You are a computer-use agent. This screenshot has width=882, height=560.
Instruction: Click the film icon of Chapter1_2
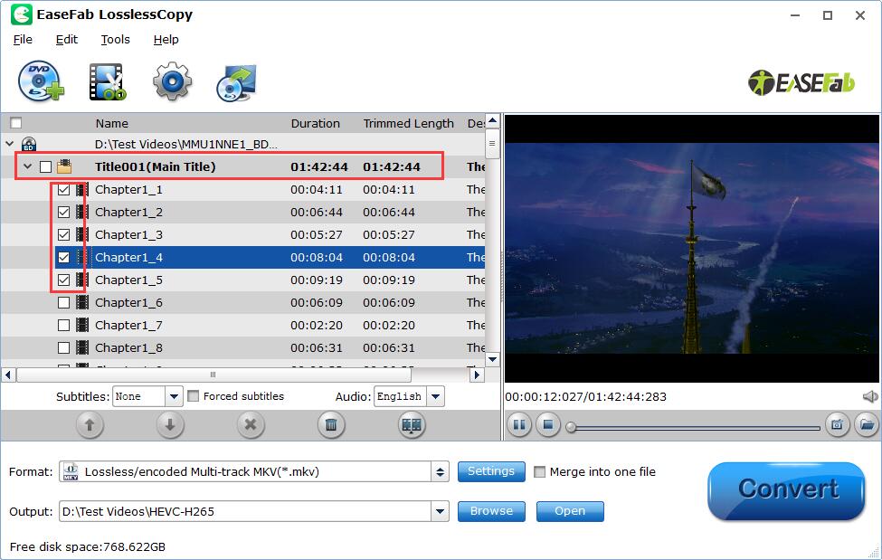pos(82,213)
